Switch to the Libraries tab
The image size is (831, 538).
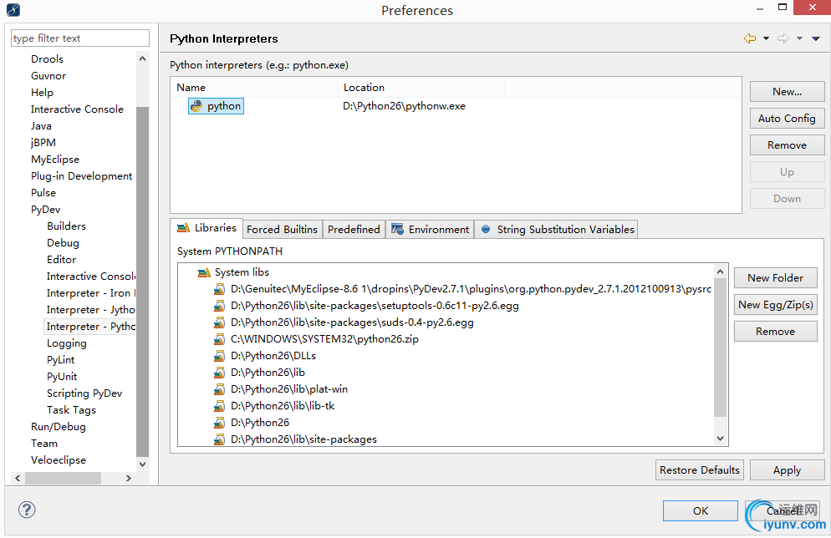point(206,228)
